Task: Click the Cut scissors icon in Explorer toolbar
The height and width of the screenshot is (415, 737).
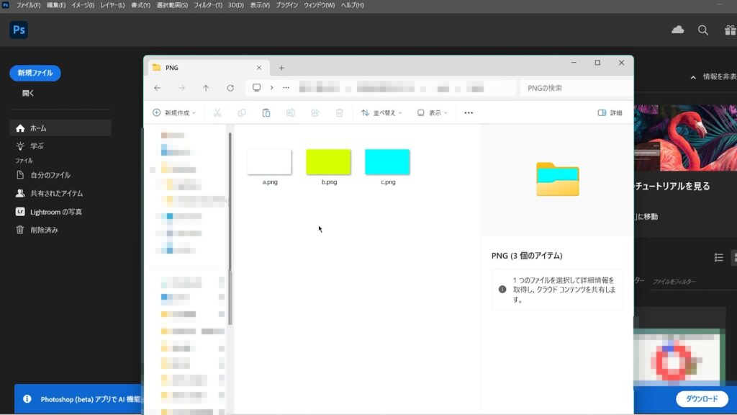Action: click(217, 113)
